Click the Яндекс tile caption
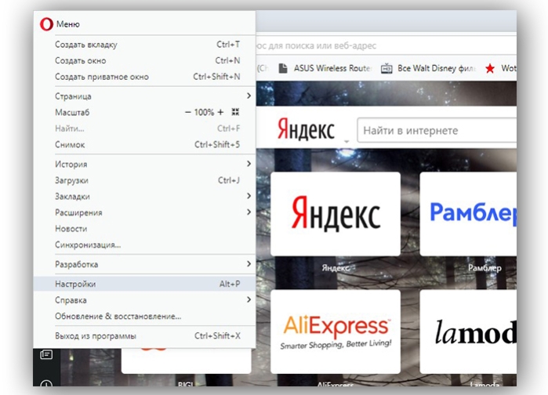The image size is (548, 395). 336,268
